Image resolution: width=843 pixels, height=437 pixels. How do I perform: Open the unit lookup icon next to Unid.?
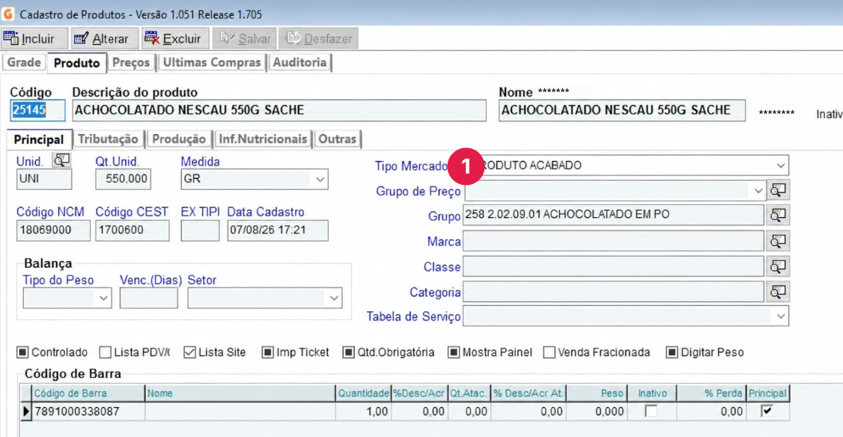click(61, 159)
